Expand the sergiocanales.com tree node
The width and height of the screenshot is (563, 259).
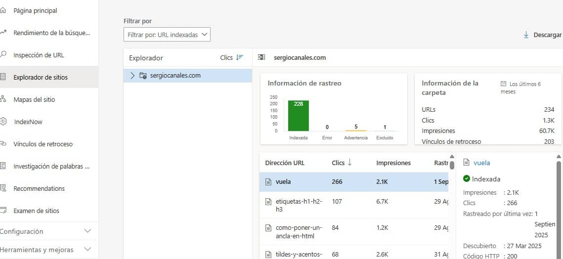pos(132,76)
